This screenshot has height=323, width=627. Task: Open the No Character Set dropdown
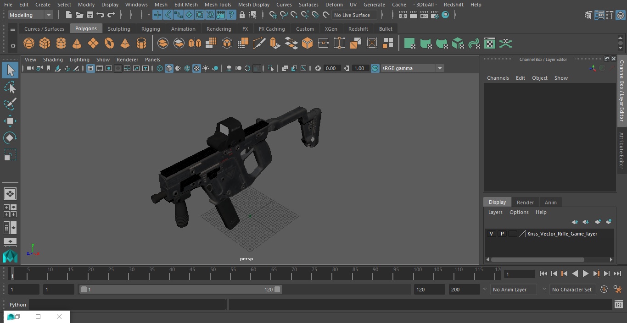coord(573,290)
